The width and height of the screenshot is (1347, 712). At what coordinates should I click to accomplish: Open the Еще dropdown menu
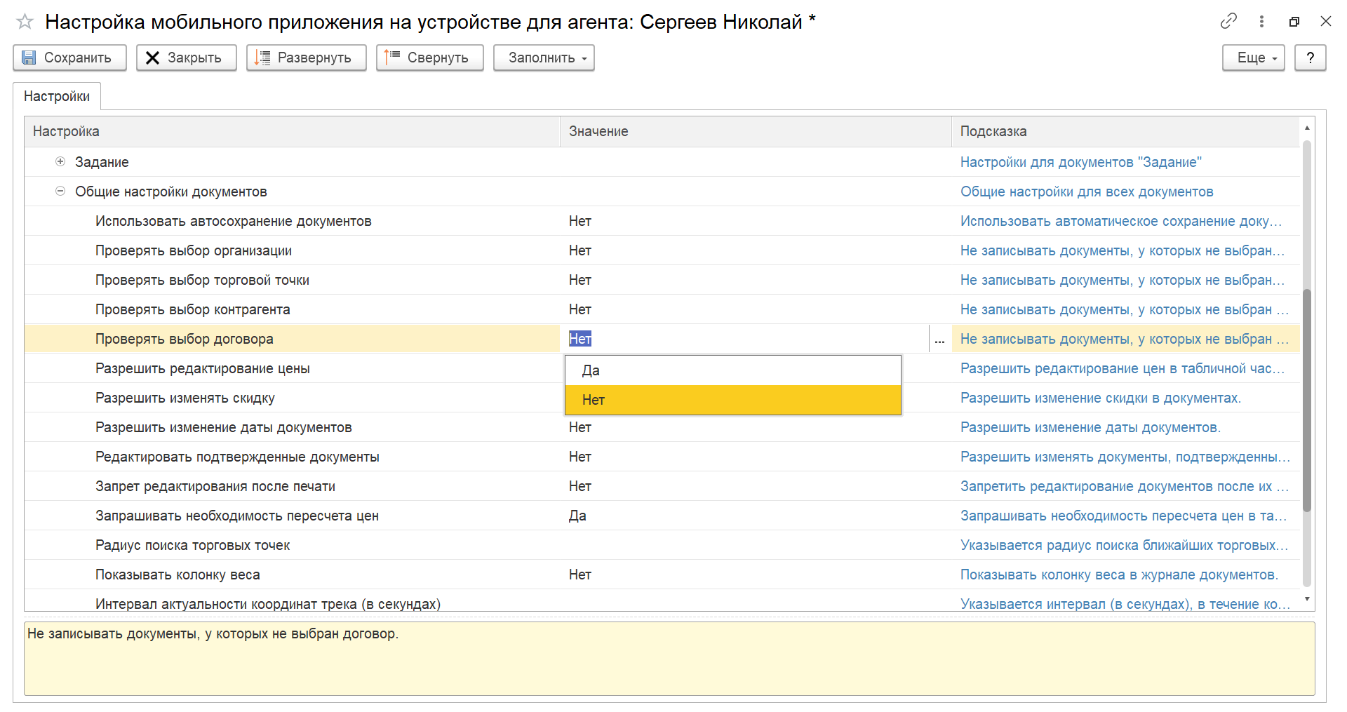(1253, 58)
